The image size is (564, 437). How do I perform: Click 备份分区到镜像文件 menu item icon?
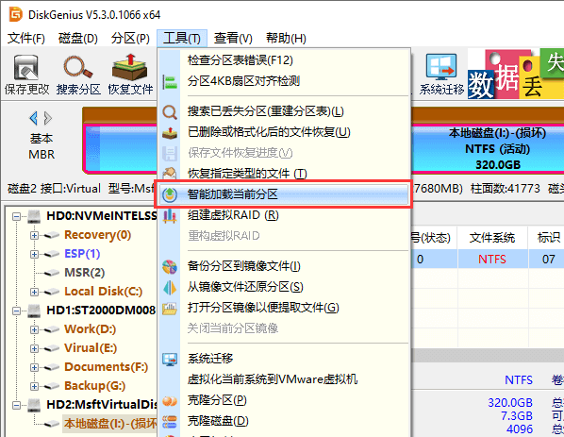pos(170,267)
